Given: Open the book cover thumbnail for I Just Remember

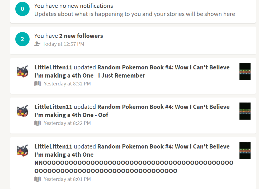Looking at the screenshot, I should (245, 71).
